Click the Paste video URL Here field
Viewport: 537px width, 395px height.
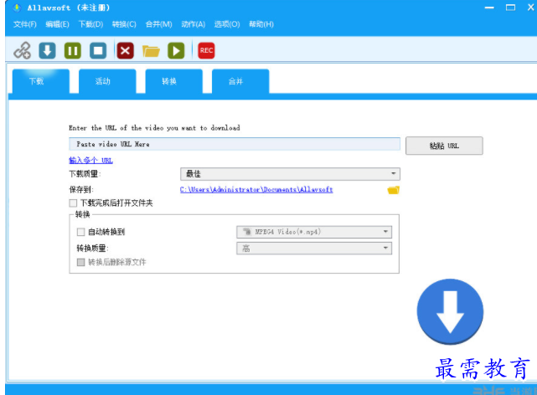point(235,144)
